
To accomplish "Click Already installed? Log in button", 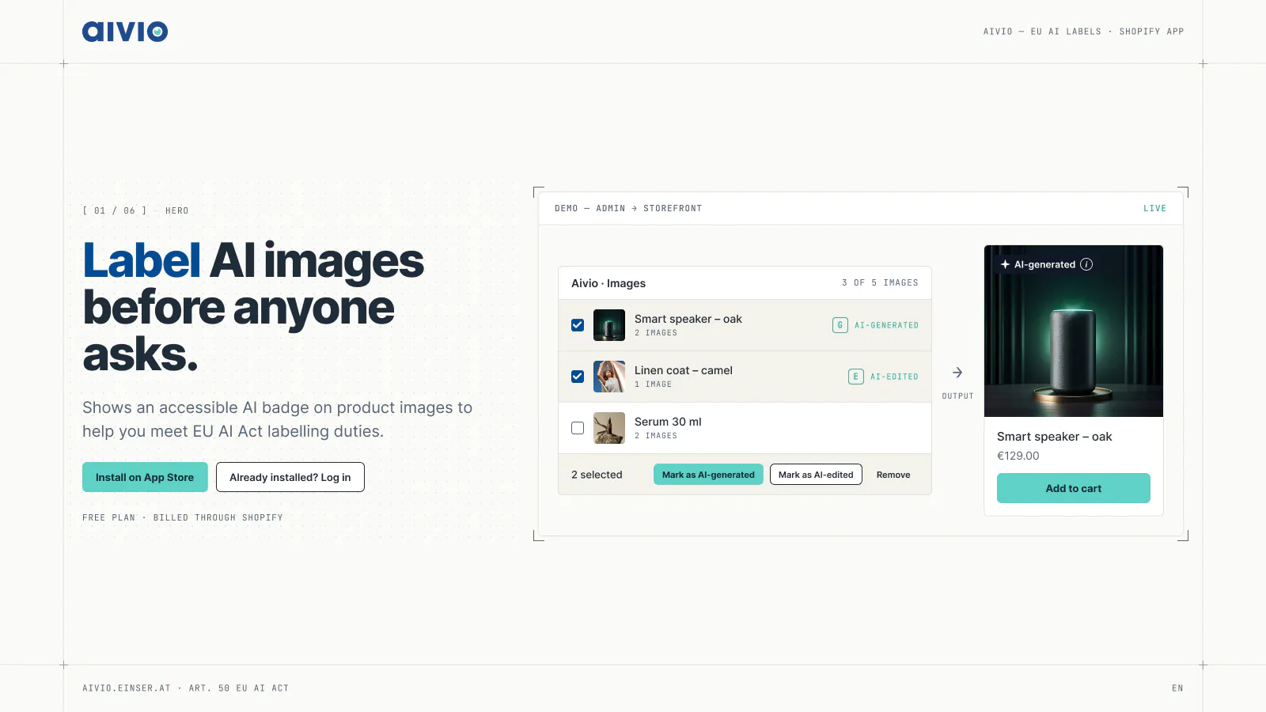I will [290, 477].
